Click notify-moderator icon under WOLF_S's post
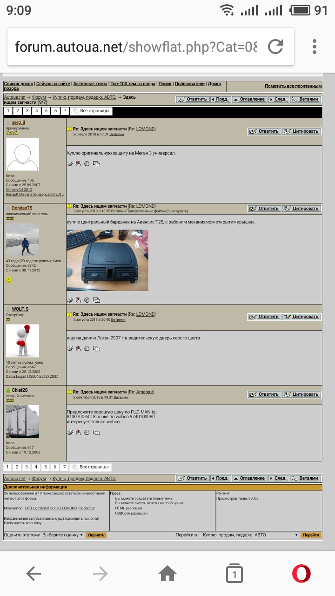 coord(78,348)
